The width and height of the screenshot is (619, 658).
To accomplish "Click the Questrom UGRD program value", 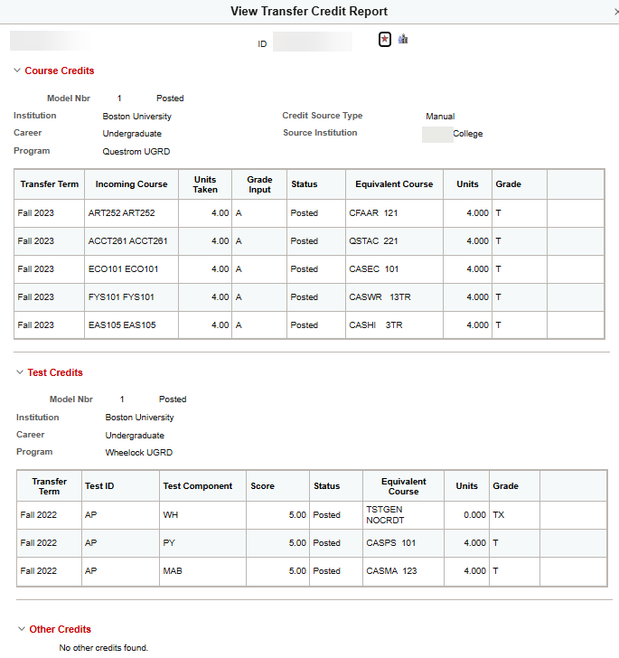I will [x=136, y=152].
